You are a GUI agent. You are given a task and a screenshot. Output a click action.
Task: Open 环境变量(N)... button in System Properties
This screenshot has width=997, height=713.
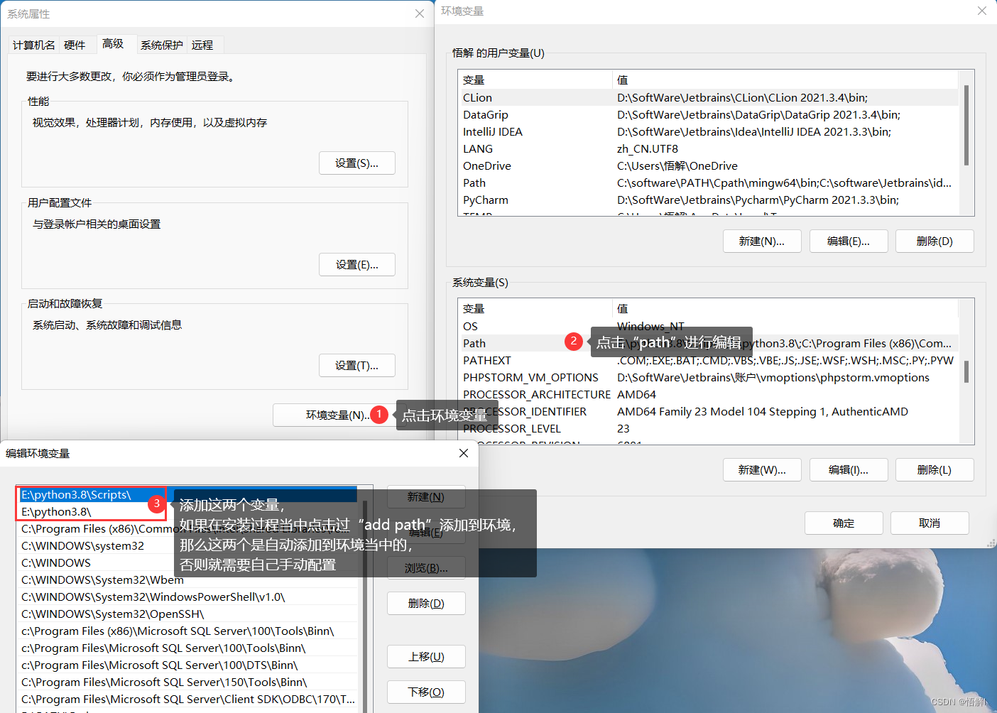click(338, 415)
